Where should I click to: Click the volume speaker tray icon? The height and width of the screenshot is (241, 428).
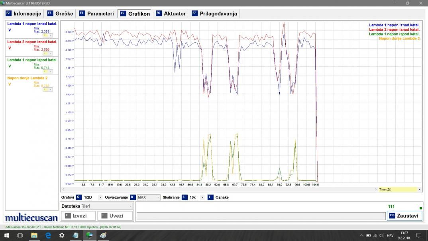coord(382,235)
